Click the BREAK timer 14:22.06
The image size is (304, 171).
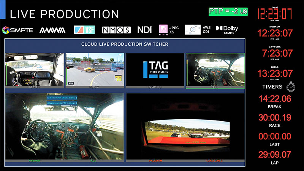(275, 99)
